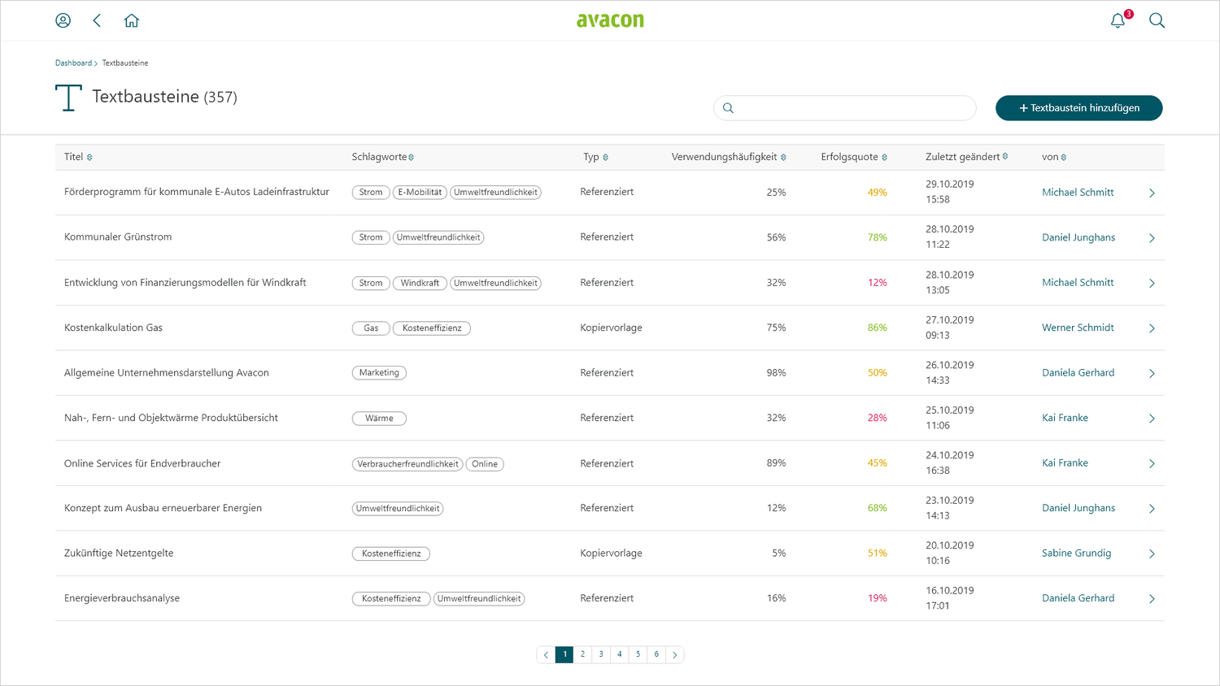Click the Gas tag
Screen dimensions: 1220x686
click(x=371, y=328)
